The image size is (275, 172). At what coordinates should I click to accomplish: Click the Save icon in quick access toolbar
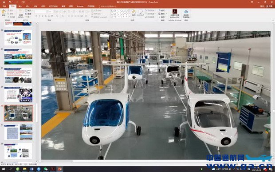[x=4, y=2]
